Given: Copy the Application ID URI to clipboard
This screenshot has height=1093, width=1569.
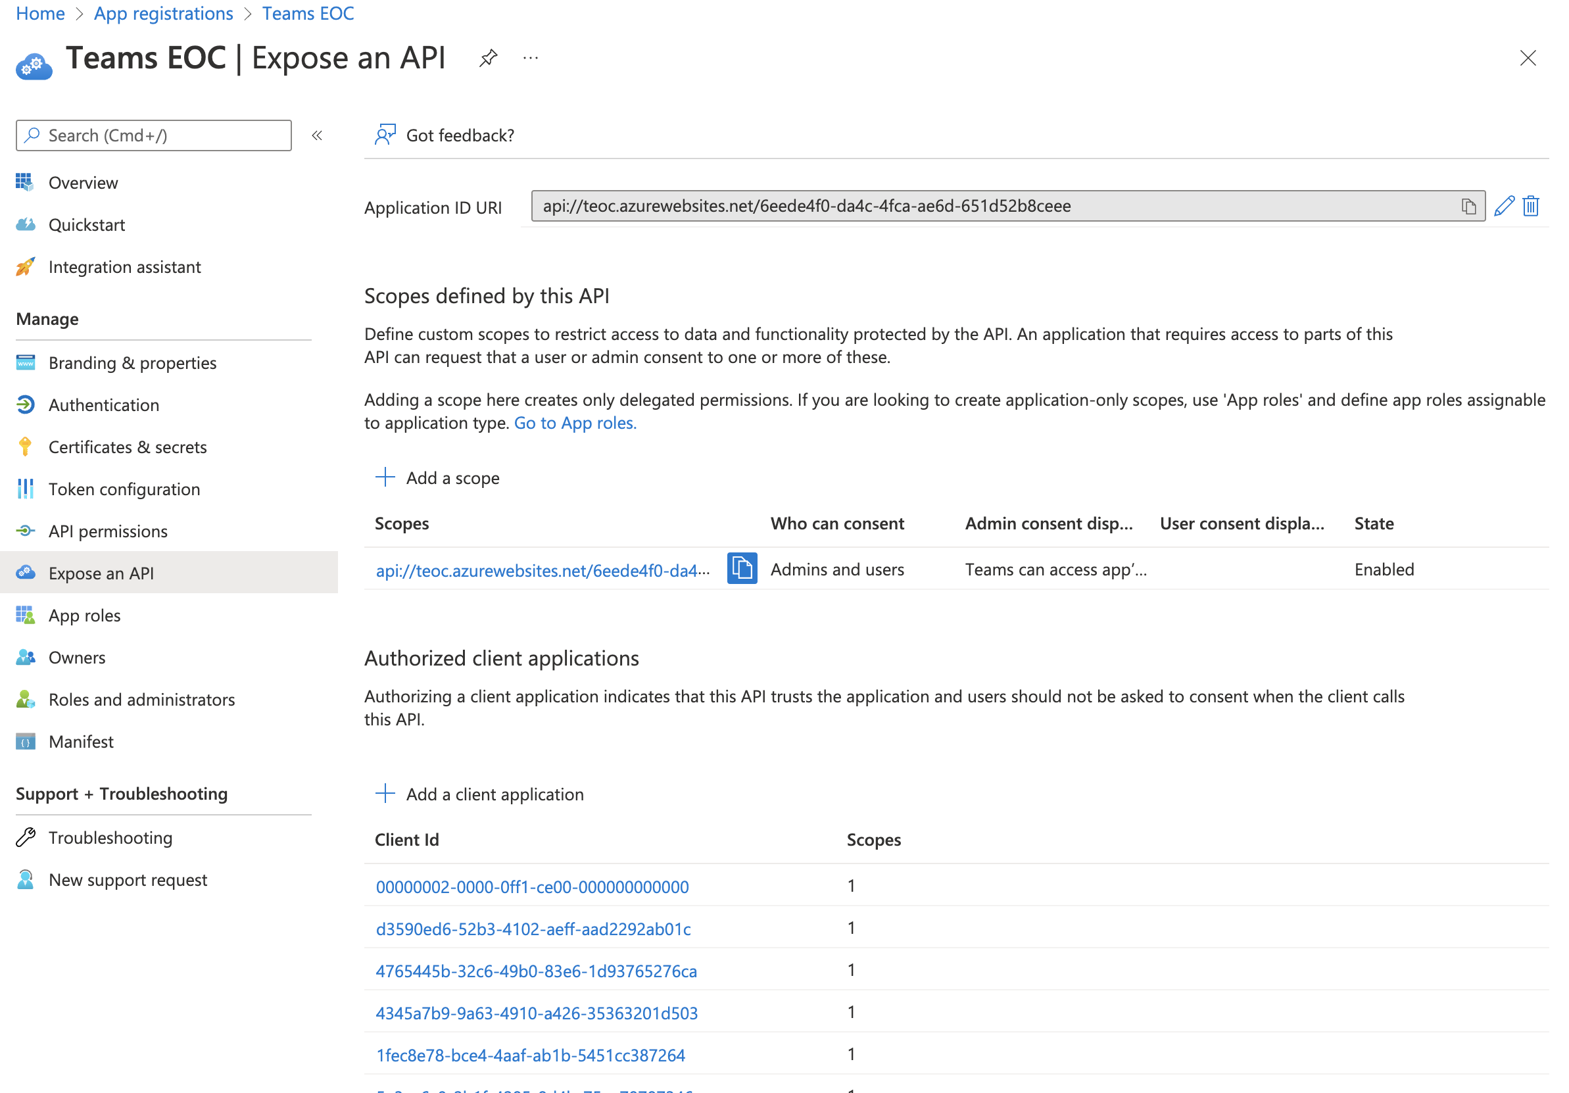Looking at the screenshot, I should pos(1468,206).
